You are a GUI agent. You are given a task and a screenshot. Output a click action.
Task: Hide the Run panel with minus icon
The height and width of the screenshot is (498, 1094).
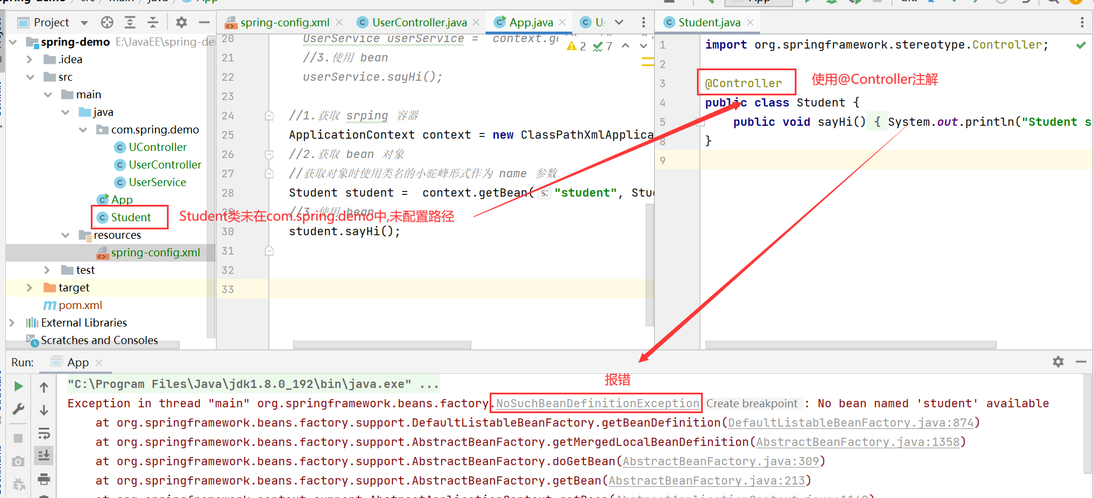pyautogui.click(x=1081, y=362)
